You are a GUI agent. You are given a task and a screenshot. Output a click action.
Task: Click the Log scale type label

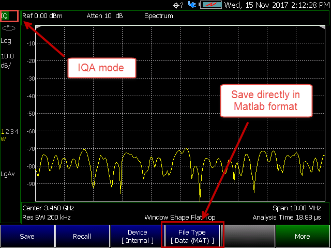pyautogui.click(x=6, y=41)
